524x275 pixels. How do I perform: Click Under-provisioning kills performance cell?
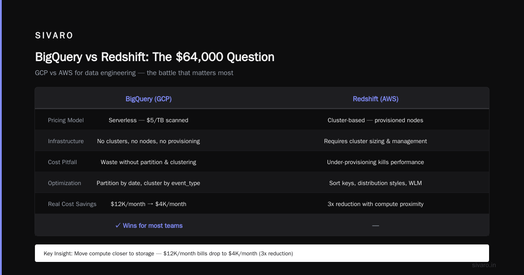[376, 162]
